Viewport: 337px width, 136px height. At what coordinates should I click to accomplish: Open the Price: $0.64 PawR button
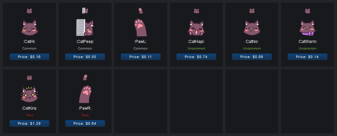85,123
